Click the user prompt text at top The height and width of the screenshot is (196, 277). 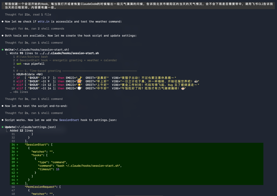pos(139,6)
